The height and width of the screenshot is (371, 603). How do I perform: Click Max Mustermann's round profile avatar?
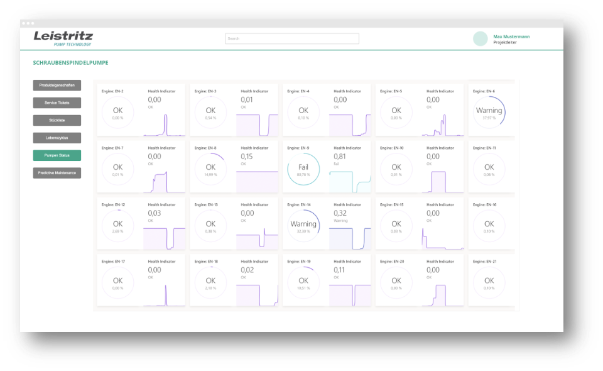[481, 39]
